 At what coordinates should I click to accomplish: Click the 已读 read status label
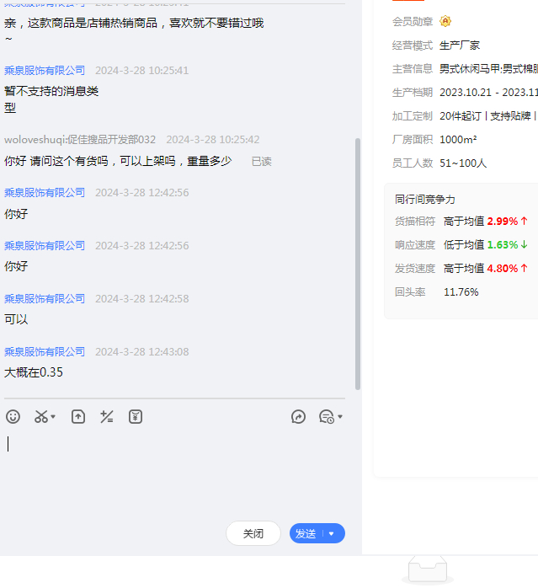pyautogui.click(x=261, y=162)
